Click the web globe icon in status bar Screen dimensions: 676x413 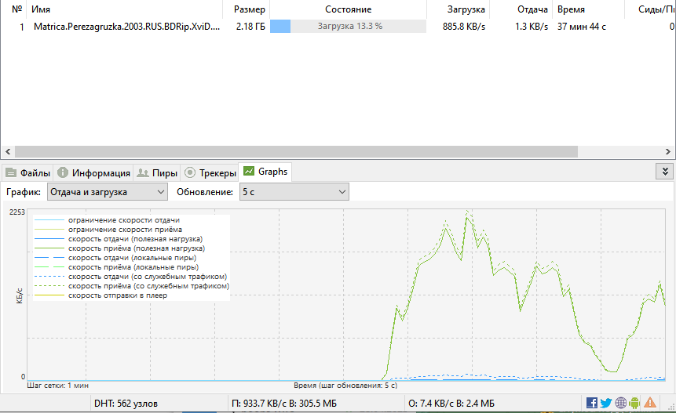point(620,403)
